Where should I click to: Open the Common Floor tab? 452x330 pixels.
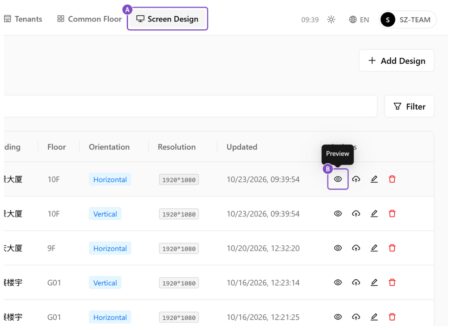[89, 19]
